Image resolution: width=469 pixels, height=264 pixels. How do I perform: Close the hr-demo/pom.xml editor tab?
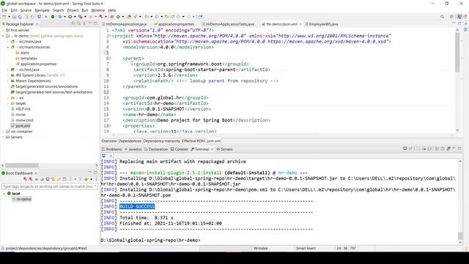[x=300, y=24]
